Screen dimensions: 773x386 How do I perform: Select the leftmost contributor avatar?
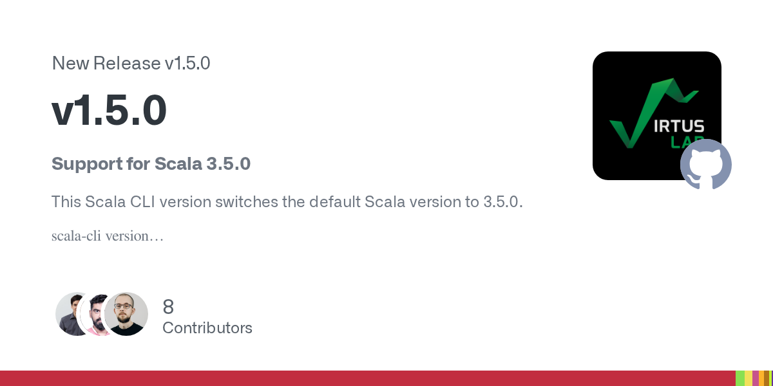[x=70, y=313]
